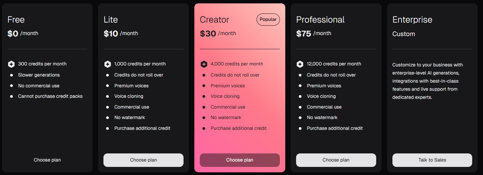
Task: Click the $30 /month price
Action: pyautogui.click(x=218, y=33)
